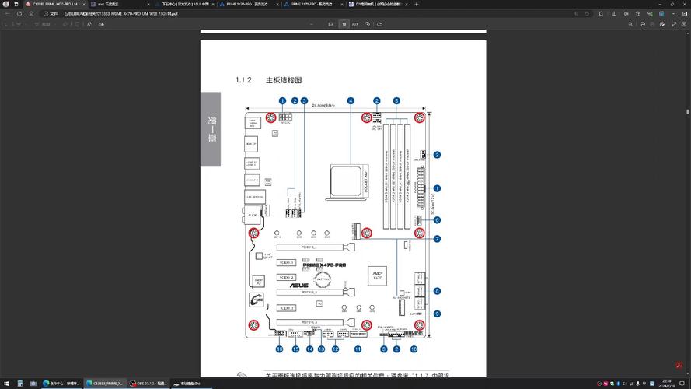This screenshot has width=691, height=389.
Task: Switch to the fourth tab PRIME X470-PRO
Action: [x=248, y=4]
